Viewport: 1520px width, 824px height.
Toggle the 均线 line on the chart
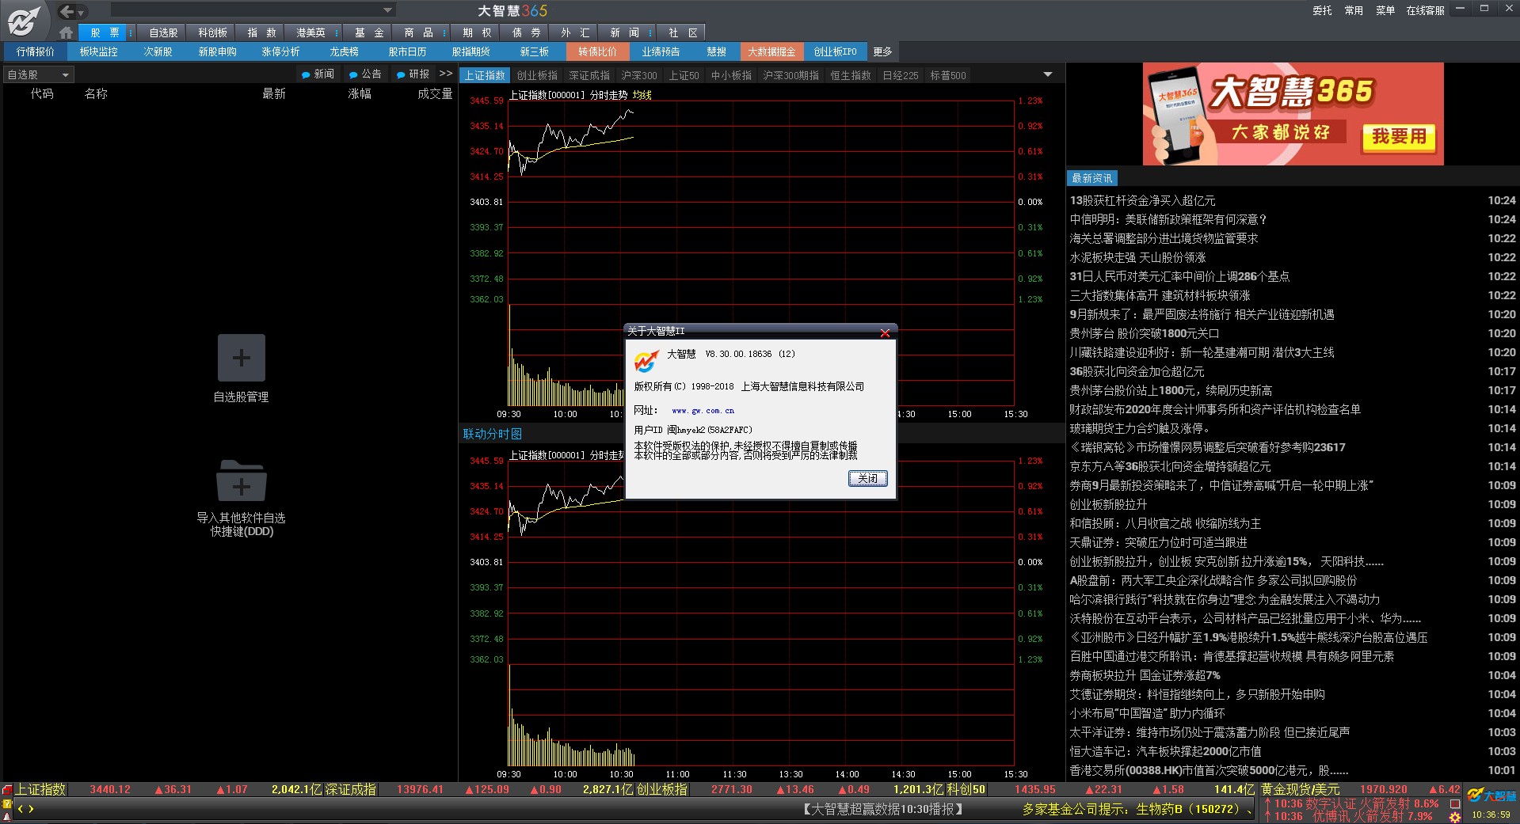[x=642, y=95]
